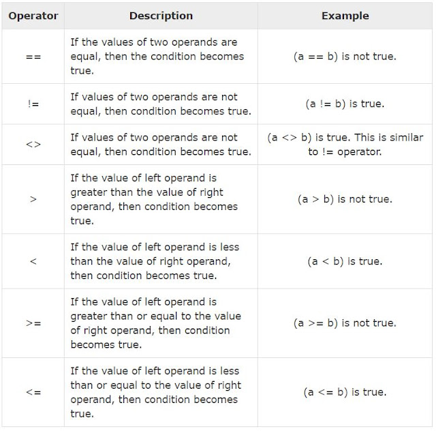Select the < operator cell
The height and width of the screenshot is (431, 436).
point(33,261)
